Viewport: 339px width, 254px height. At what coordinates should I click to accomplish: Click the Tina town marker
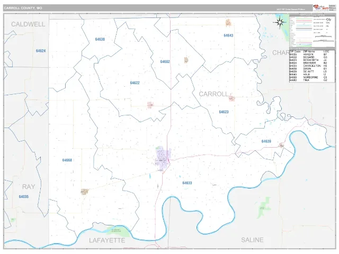click(186, 60)
